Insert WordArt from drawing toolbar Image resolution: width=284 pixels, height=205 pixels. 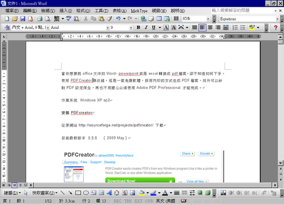point(109,193)
